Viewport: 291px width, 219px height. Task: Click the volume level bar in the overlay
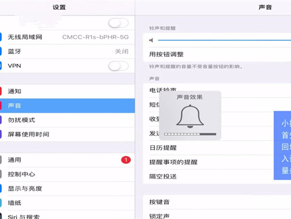point(190,134)
